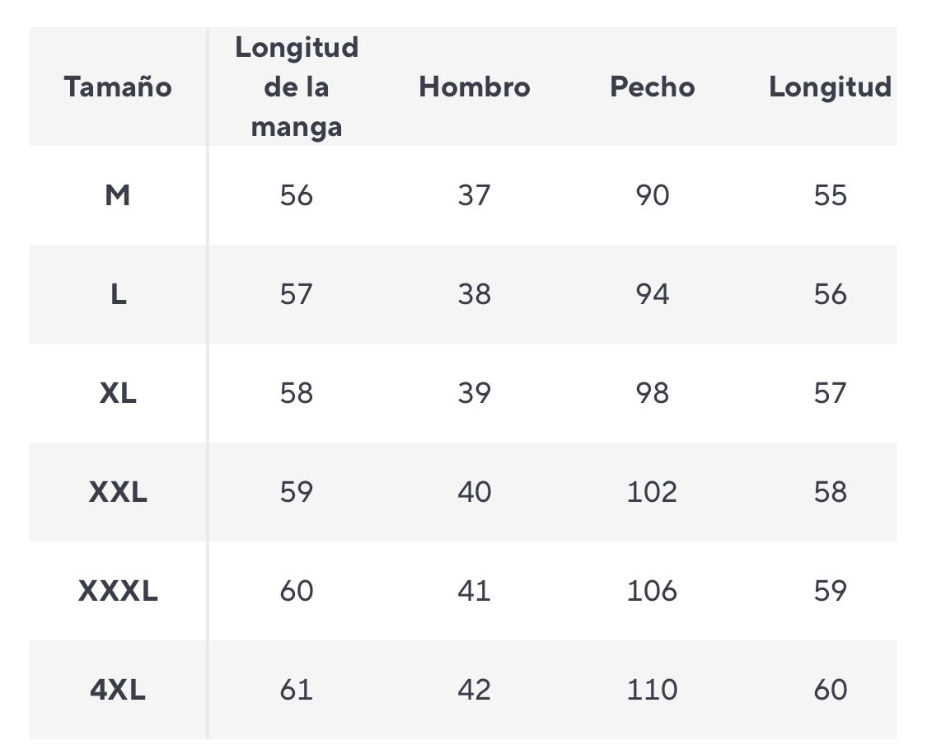927x745 pixels.
Task: Click chest value 102 in XXL row
Action: [653, 492]
